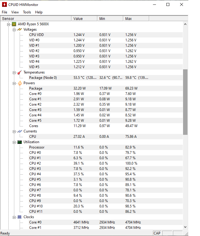Collapse the Voltages section
The height and width of the screenshot is (236, 200).
point(14,30)
